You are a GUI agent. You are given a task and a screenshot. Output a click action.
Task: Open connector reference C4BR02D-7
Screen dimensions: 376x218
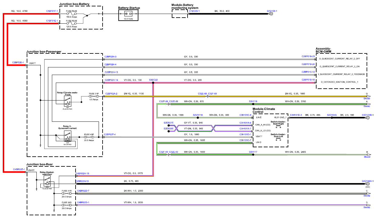pyautogui.click(x=83, y=191)
